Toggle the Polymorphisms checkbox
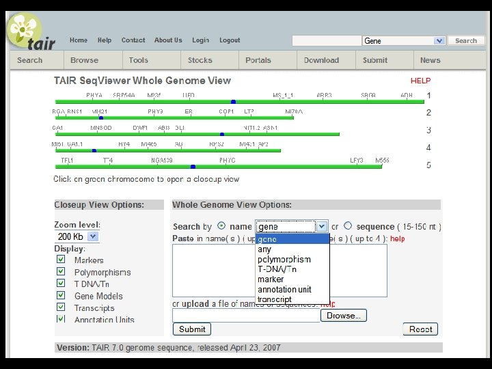Image resolution: width=492 pixels, height=369 pixels. coord(61,271)
